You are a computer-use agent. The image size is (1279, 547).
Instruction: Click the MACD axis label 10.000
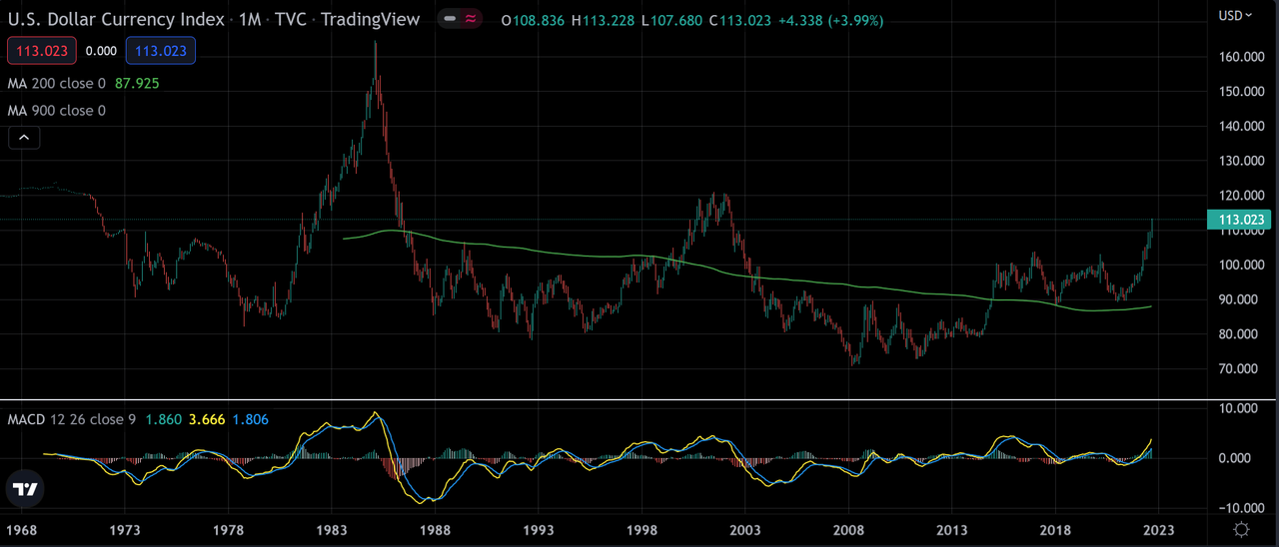[x=1240, y=408]
